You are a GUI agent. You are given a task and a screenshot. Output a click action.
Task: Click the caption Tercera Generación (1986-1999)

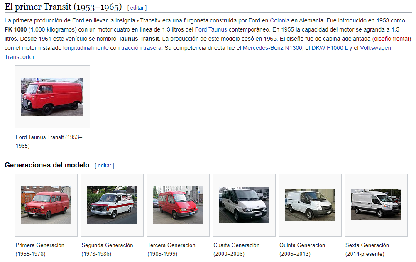coord(171,249)
